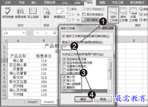
Task: Toggle 删除行 checkbox
Action: point(64,91)
